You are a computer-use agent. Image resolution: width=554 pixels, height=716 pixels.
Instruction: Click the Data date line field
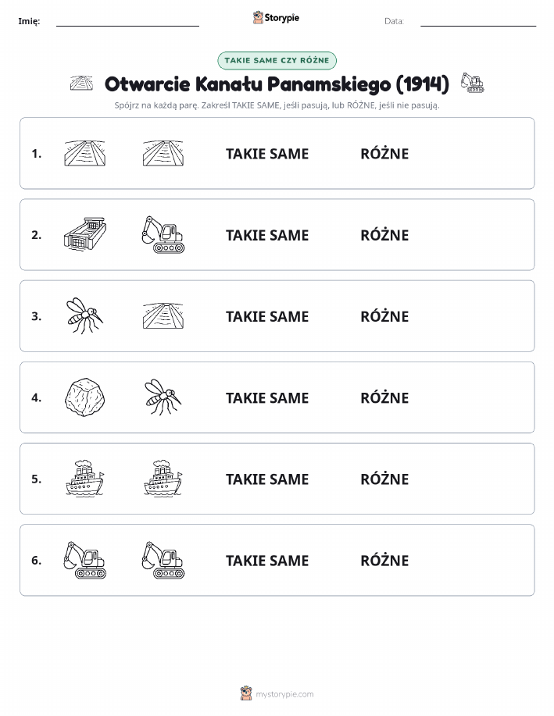(x=478, y=21)
